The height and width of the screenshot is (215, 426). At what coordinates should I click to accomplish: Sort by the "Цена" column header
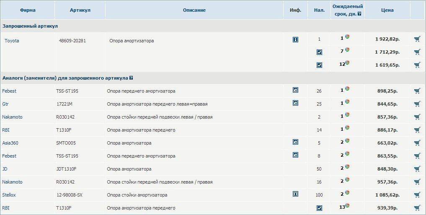point(387,10)
